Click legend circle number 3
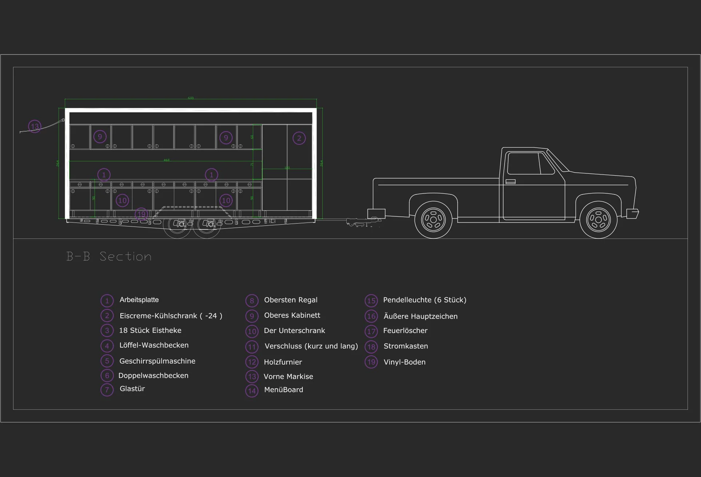The width and height of the screenshot is (701, 477). tap(107, 330)
